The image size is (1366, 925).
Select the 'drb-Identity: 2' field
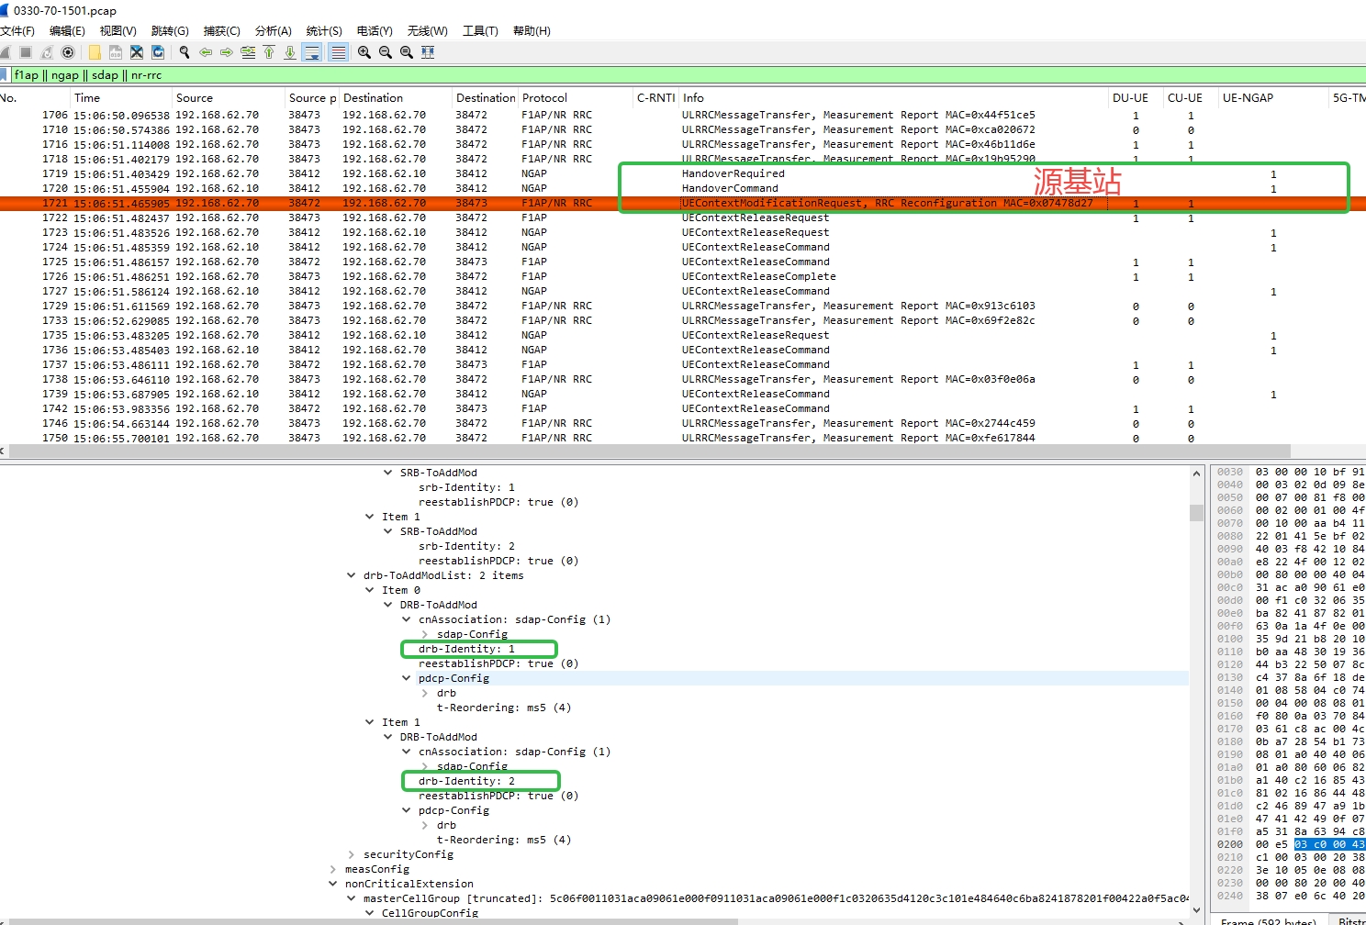click(466, 781)
